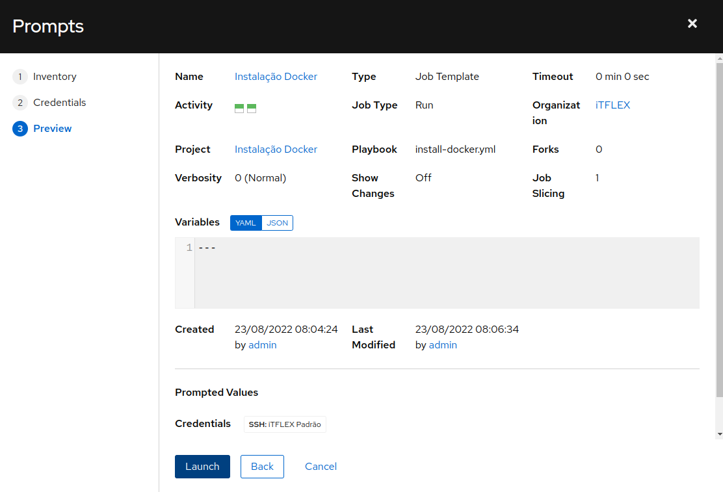Select the Preview step
The image size is (723, 492).
pos(42,128)
